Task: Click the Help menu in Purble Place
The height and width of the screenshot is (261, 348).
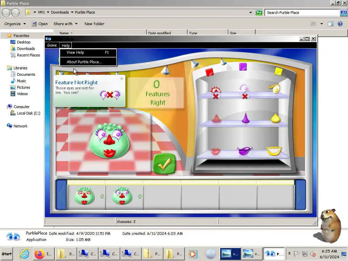Action: [66, 46]
